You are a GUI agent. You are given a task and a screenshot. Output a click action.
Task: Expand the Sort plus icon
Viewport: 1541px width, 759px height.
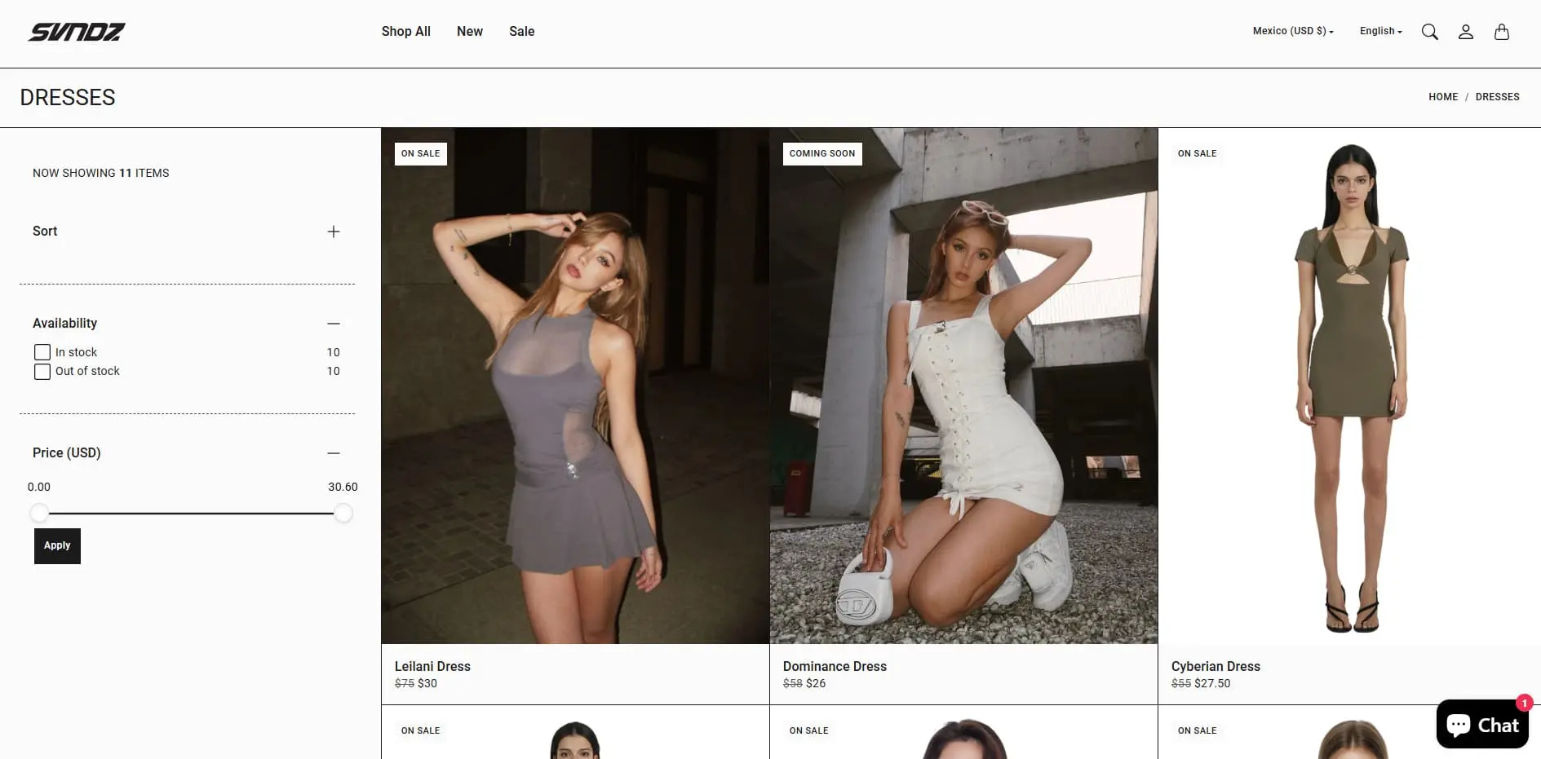(334, 232)
